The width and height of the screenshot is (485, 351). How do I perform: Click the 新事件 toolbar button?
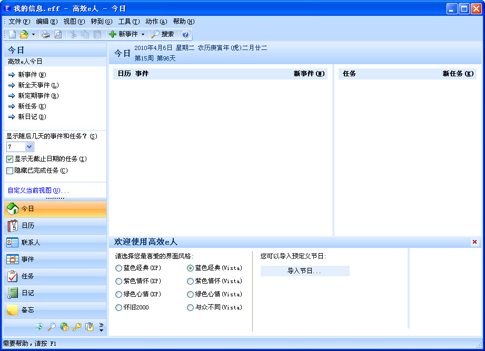click(123, 34)
